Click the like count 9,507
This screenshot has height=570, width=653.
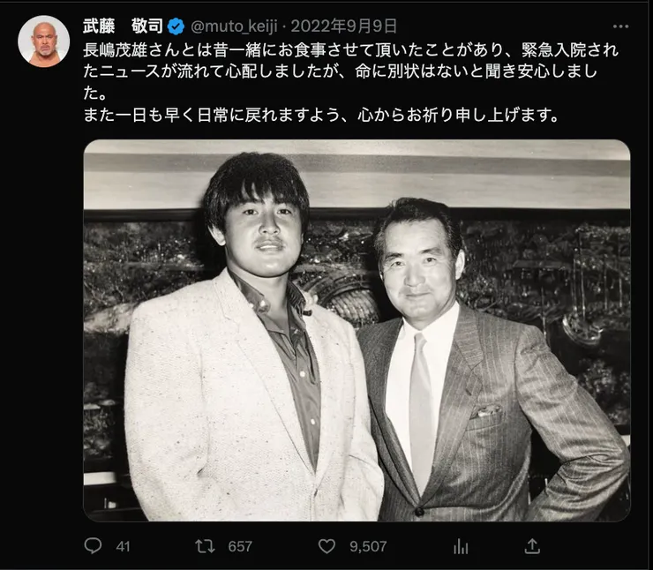pyautogui.click(x=368, y=546)
